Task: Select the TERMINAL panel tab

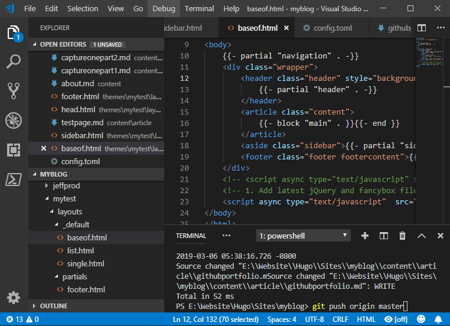Action: [191, 236]
